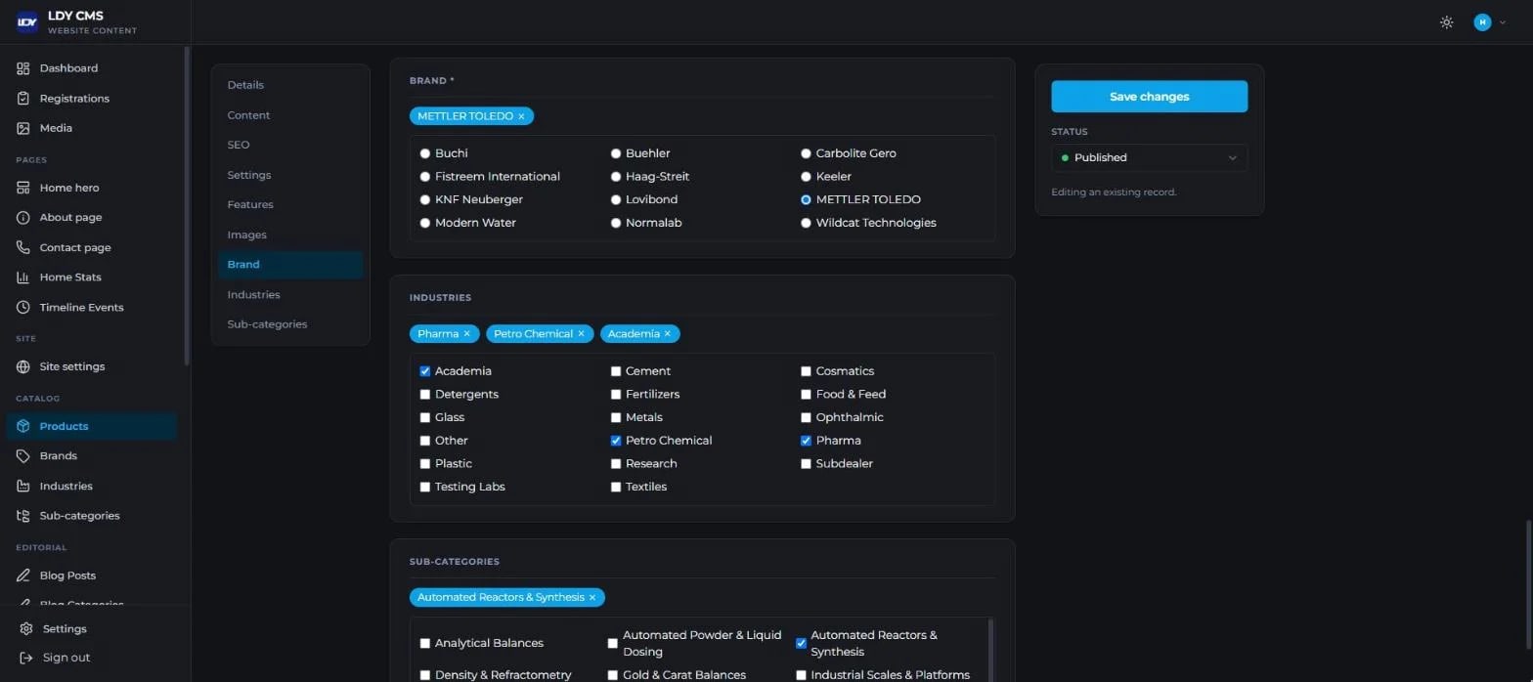Viewport: 1533px width, 682px height.
Task: Check the Food & Feed checkbox
Action: (x=806, y=395)
